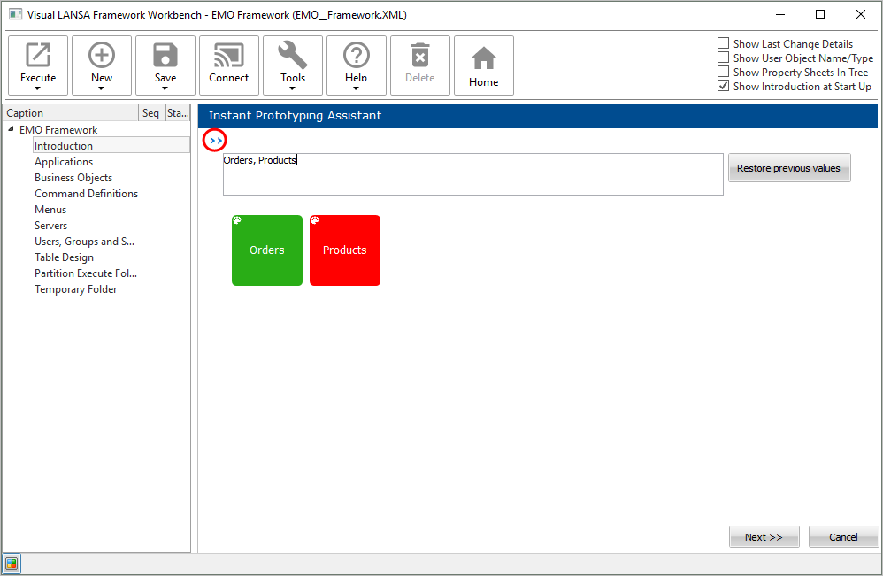Click the application icon in title bar
The image size is (883, 576).
pos(15,14)
